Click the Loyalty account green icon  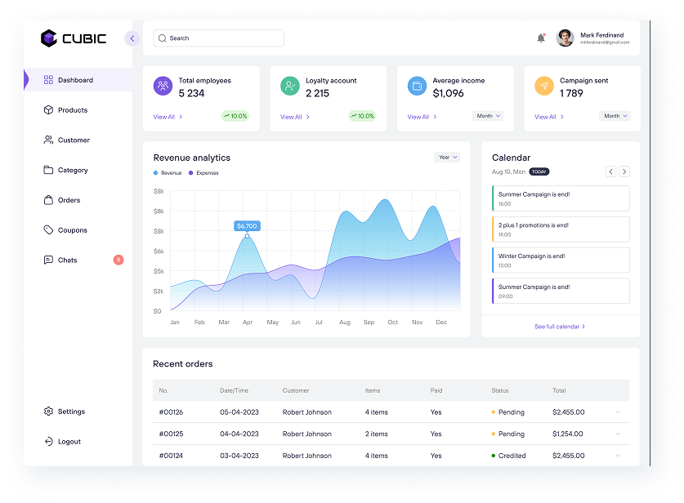289,86
